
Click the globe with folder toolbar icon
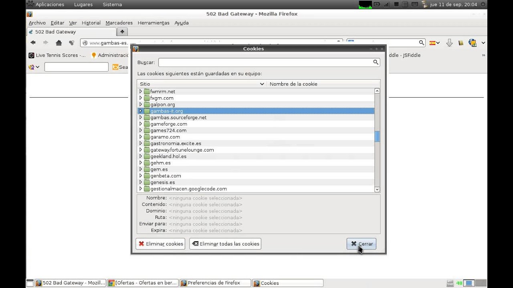(473, 43)
